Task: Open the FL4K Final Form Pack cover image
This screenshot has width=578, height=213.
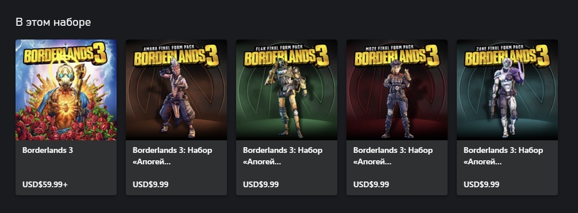Action: click(x=287, y=90)
